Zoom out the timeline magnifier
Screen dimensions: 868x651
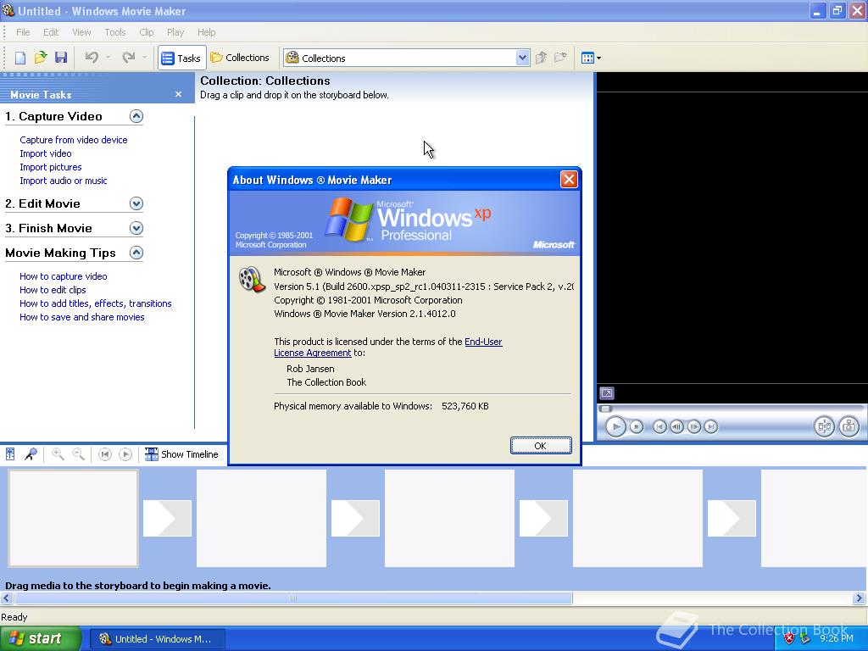click(x=79, y=454)
